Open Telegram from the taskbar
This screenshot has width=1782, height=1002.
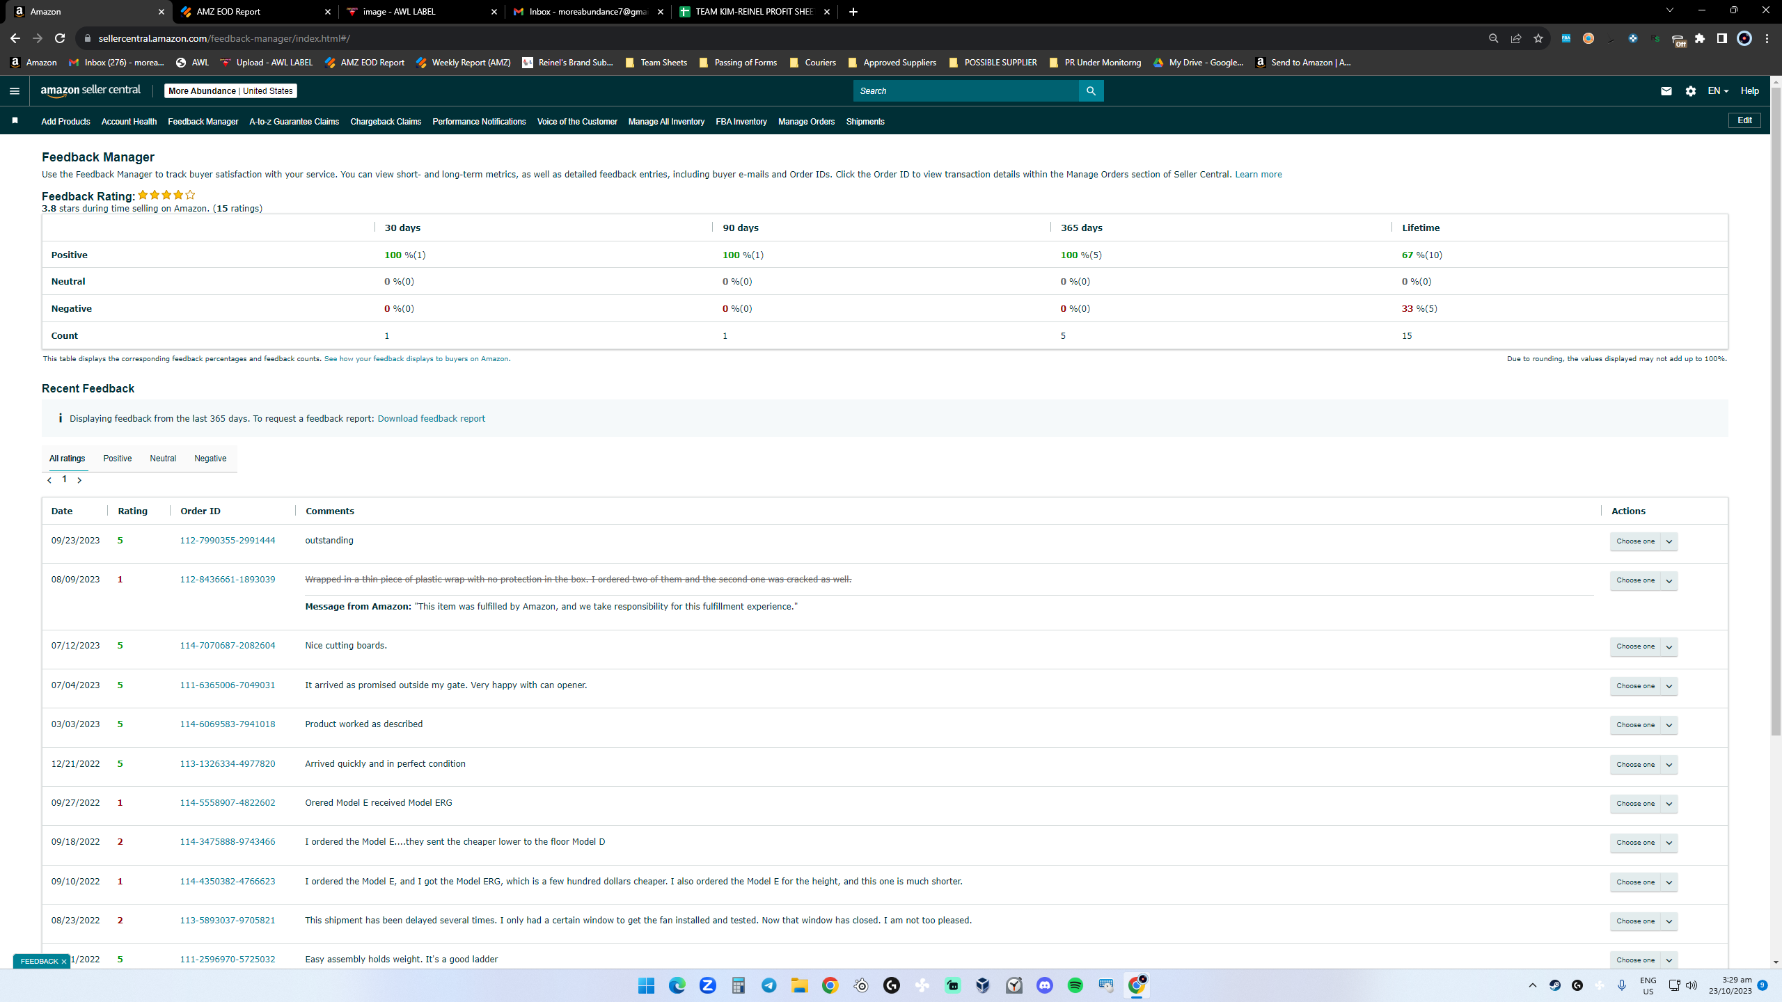(x=768, y=985)
